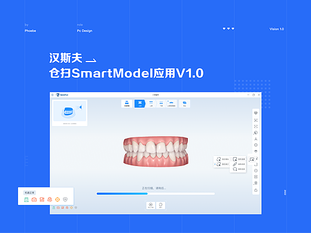Choose the brush select option with pen icon
The width and height of the screenshot is (311, 233).
pyautogui.click(x=239, y=164)
